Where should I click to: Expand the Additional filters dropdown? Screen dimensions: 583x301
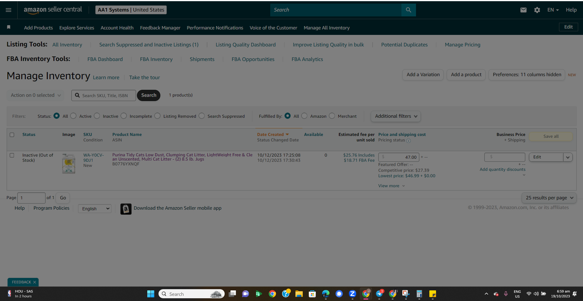pyautogui.click(x=396, y=116)
